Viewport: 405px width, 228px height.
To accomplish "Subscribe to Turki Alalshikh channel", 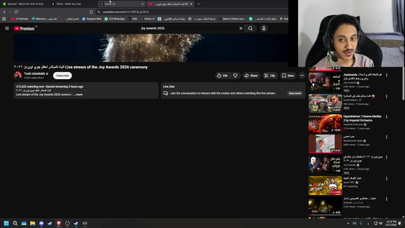I will pyautogui.click(x=62, y=76).
